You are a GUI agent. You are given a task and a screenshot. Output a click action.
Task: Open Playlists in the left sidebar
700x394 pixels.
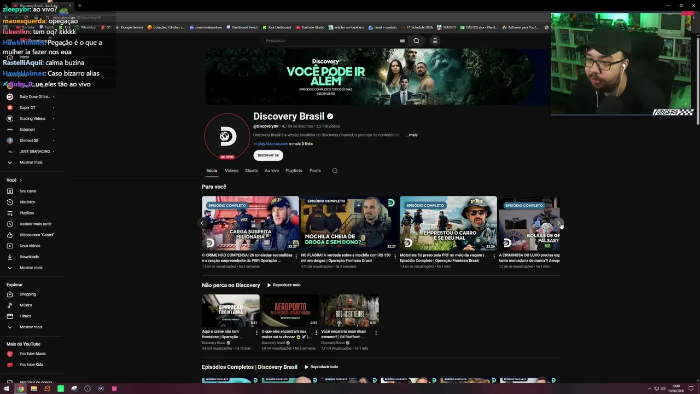[27, 213]
